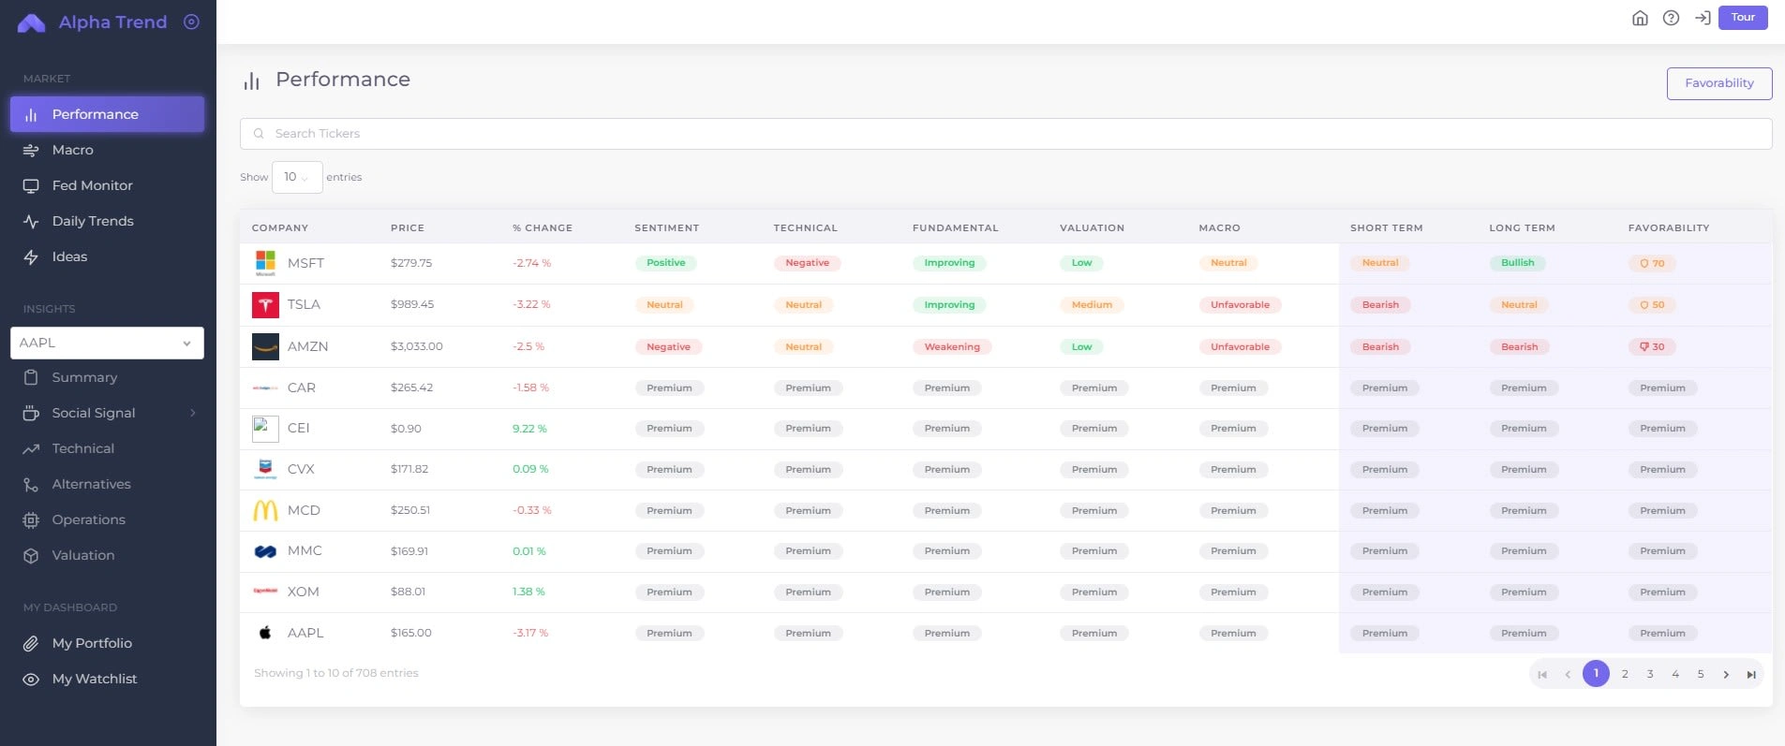The image size is (1785, 746).
Task: Click the Chevron logo for CVX
Action: [265, 469]
